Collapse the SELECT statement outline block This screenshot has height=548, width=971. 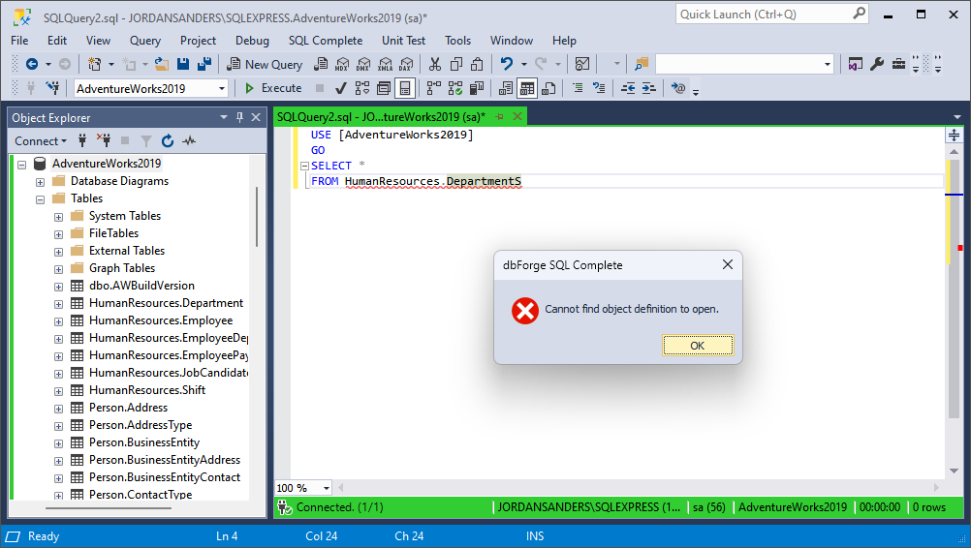point(304,166)
